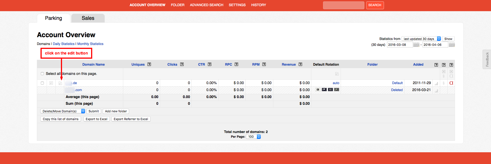Viewport: 491px width, 164px height.
Task: Click the edit icon for the .de domain
Action: pyautogui.click(x=60, y=83)
